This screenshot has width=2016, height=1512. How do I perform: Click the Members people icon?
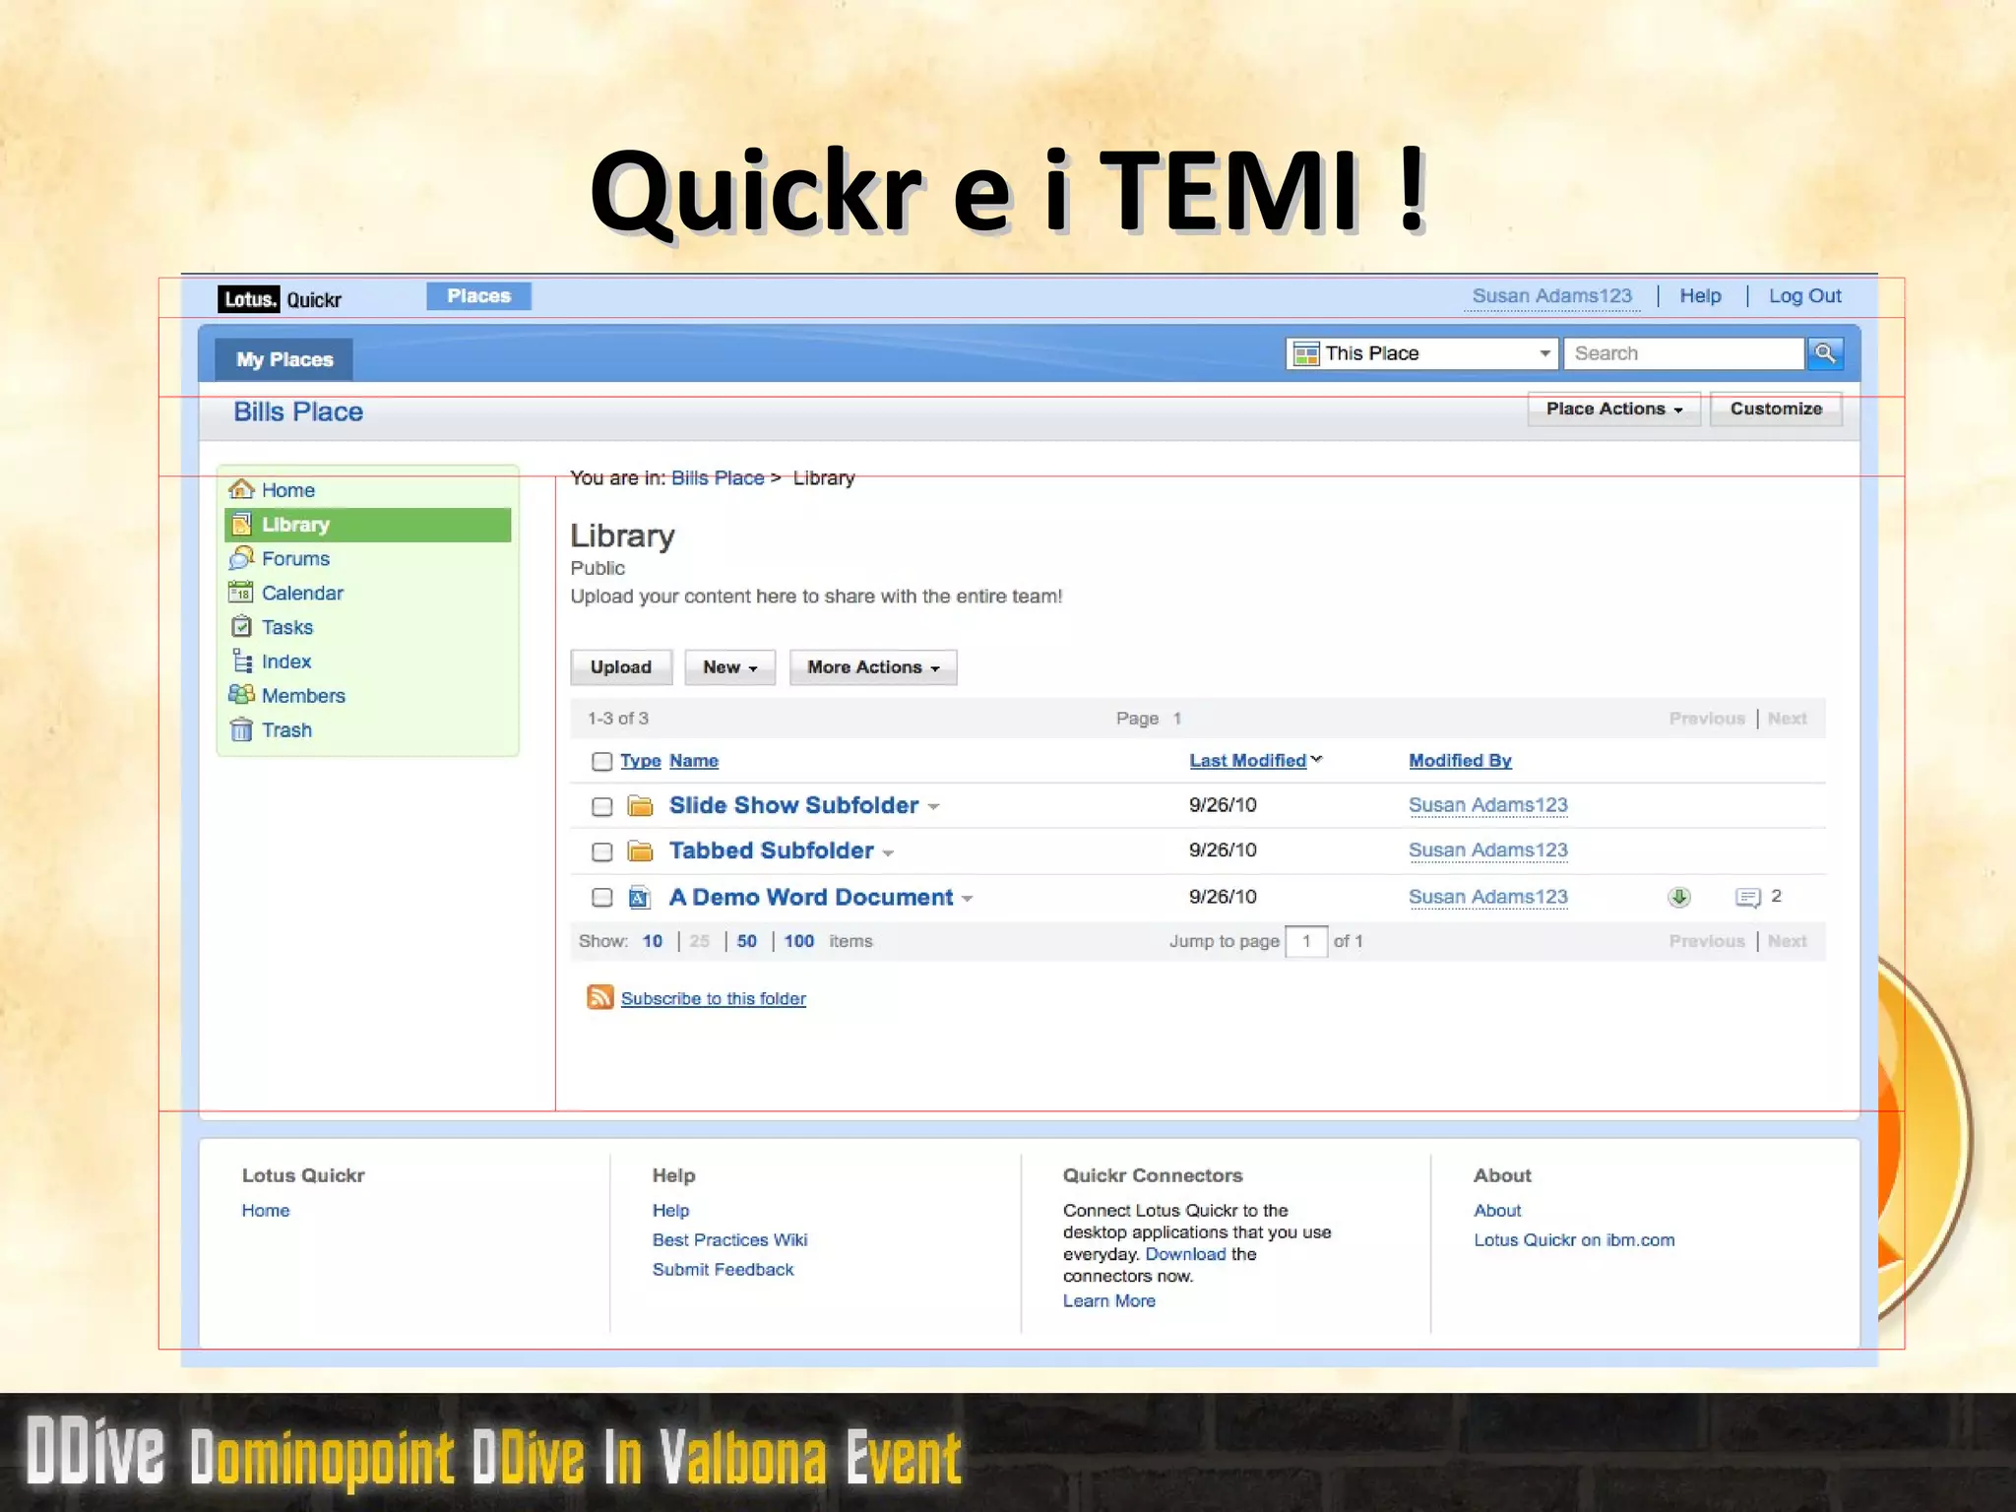241,695
